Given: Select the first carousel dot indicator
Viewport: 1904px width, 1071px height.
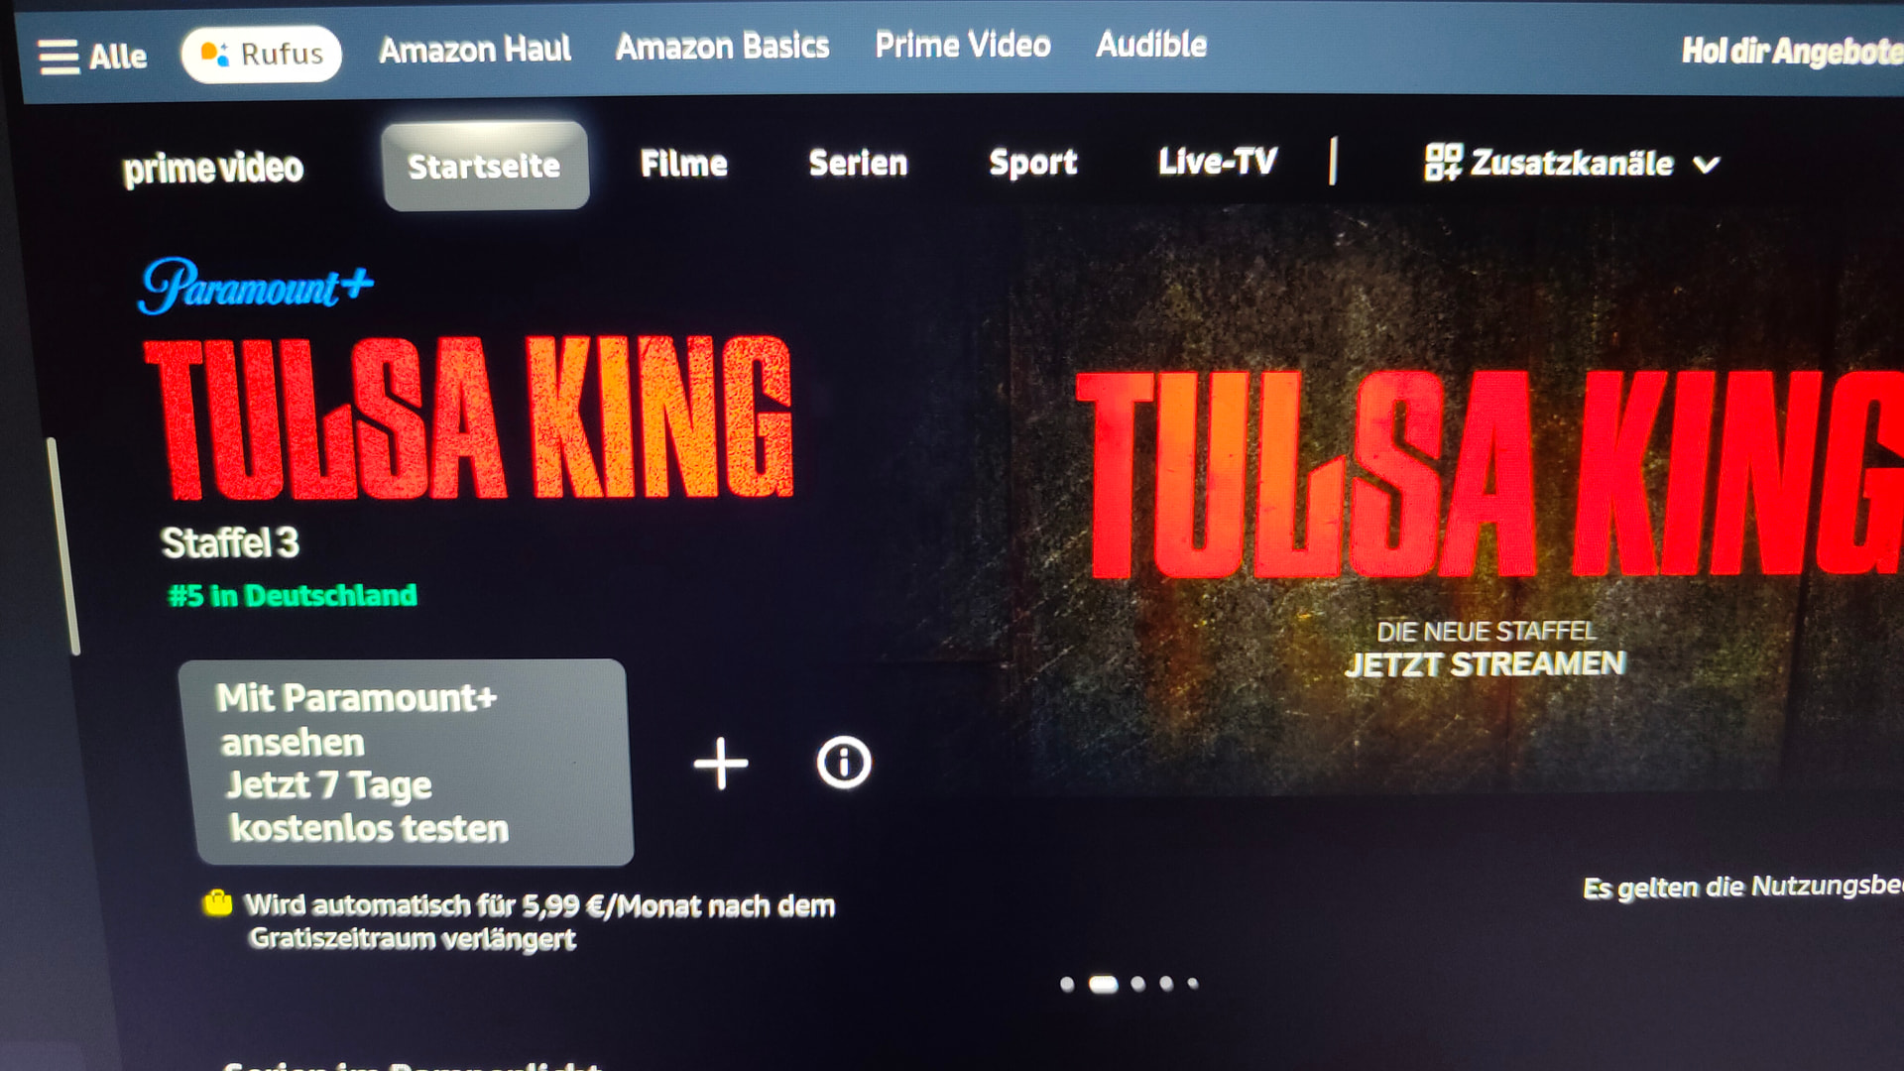Looking at the screenshot, I should pos(1067,984).
